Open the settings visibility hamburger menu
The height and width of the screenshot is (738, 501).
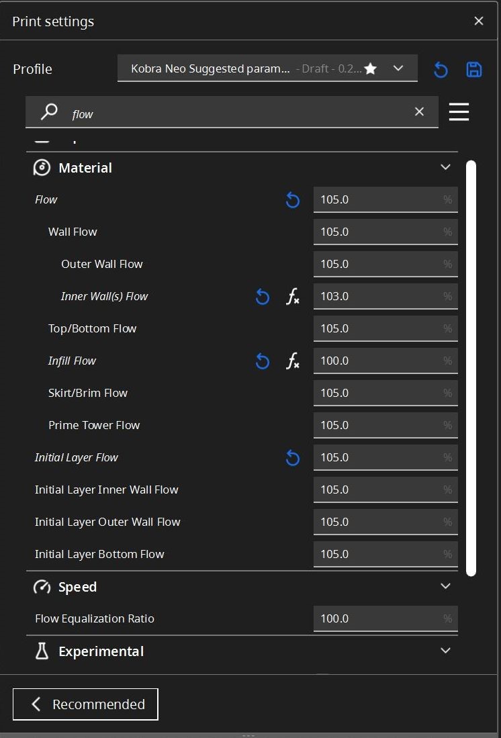[x=459, y=112]
